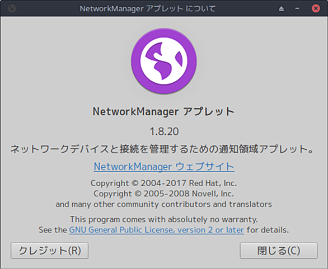Click the version number 1.8.20

[164, 131]
